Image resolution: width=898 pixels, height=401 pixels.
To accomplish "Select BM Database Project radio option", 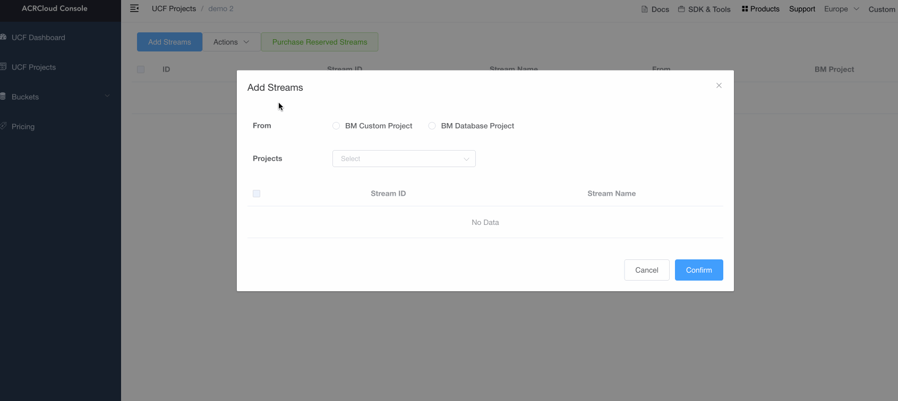I will 432,126.
